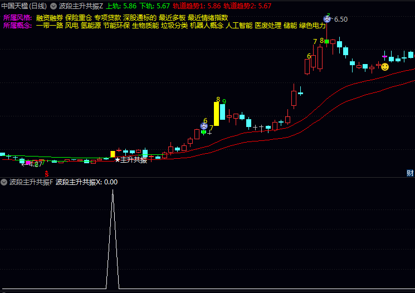
Task: Click the 财 icon at chart corner
Action: pos(410,173)
